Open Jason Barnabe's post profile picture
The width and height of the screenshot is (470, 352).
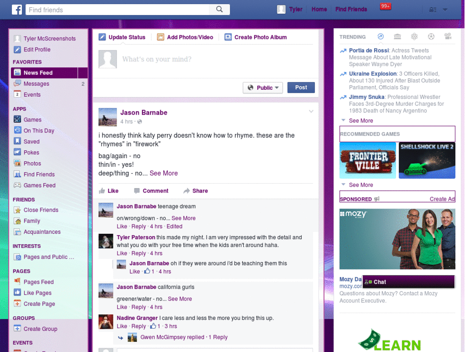point(107,117)
